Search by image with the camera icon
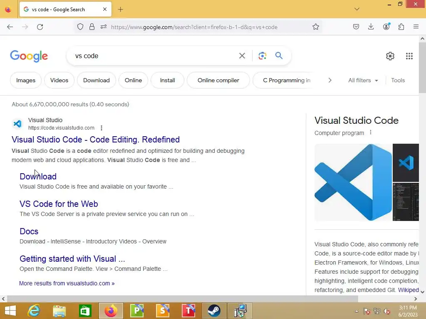Image resolution: width=426 pixels, height=319 pixels. pyautogui.click(x=262, y=56)
